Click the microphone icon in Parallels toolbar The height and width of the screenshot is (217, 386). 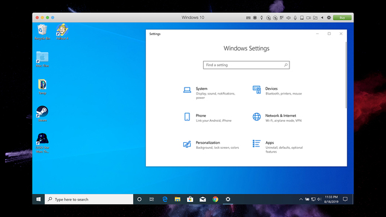pos(295,17)
